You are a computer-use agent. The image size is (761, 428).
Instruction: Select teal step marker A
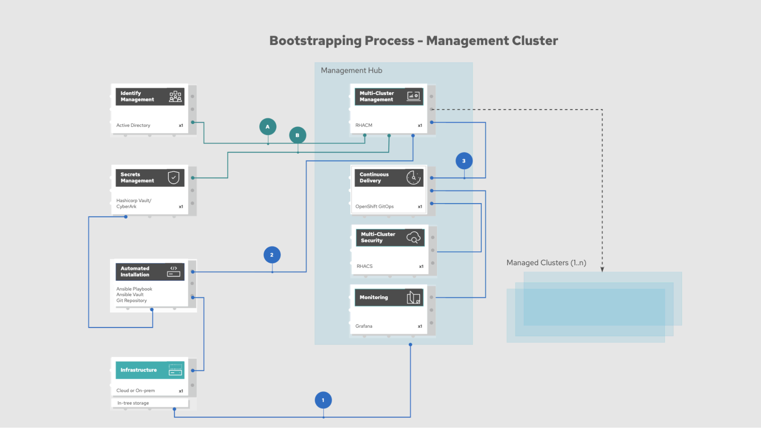[268, 127]
